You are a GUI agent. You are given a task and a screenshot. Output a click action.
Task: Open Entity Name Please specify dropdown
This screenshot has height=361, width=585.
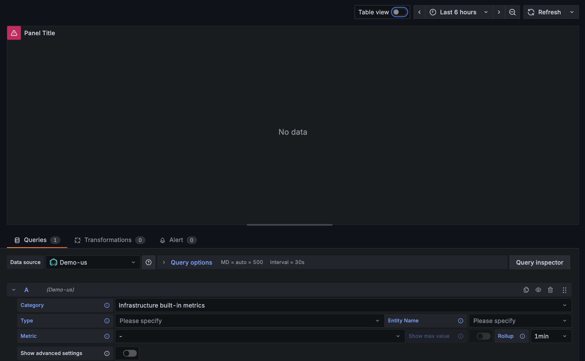520,321
